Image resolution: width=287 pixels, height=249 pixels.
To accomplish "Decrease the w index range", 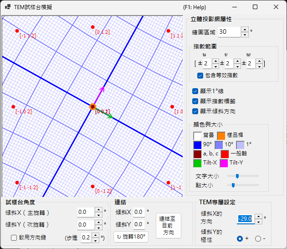I will pos(259,66).
